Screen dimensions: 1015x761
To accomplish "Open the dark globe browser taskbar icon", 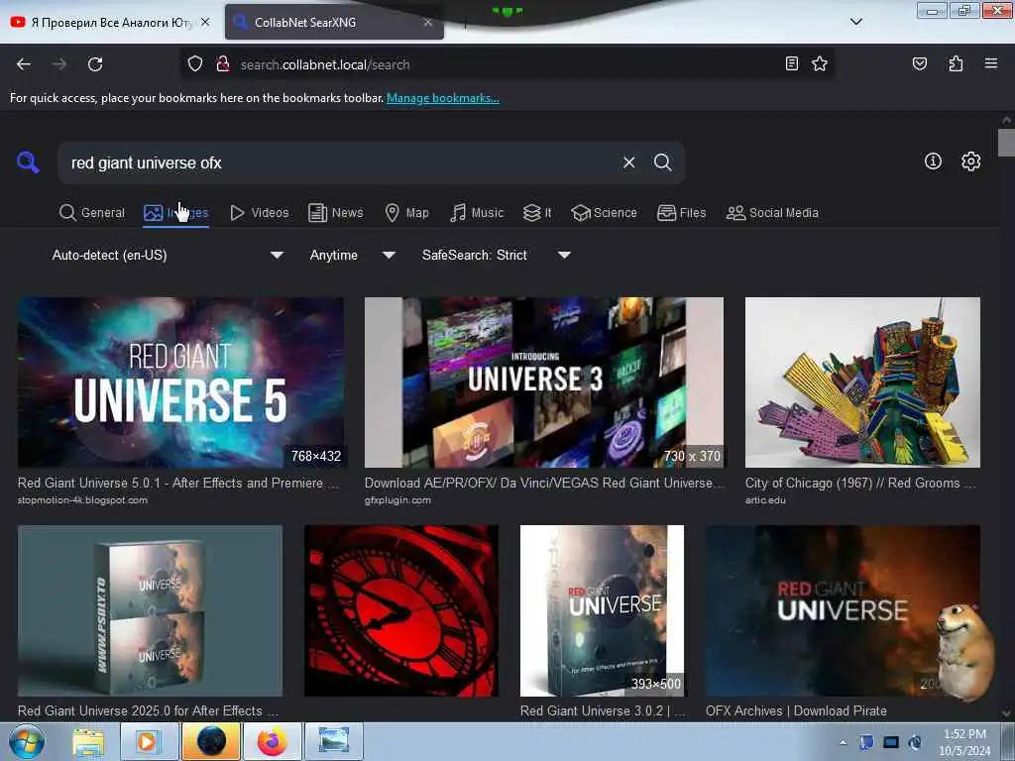I will pyautogui.click(x=211, y=741).
